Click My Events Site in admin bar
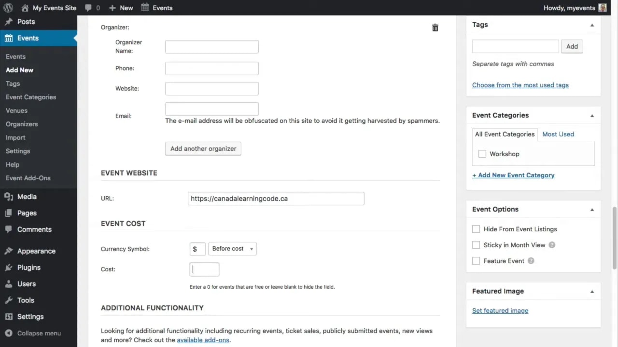The image size is (618, 347). [55, 8]
